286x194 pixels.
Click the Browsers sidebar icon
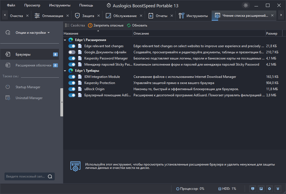click(8, 54)
